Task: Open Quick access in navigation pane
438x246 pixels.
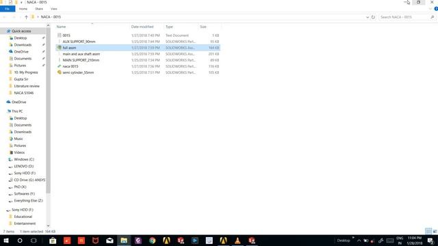Action: click(x=21, y=31)
